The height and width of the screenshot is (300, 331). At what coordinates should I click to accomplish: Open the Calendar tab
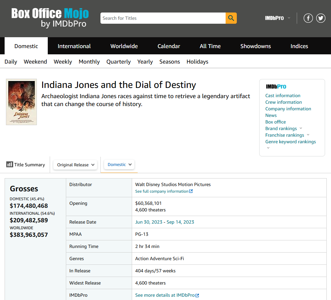[169, 46]
